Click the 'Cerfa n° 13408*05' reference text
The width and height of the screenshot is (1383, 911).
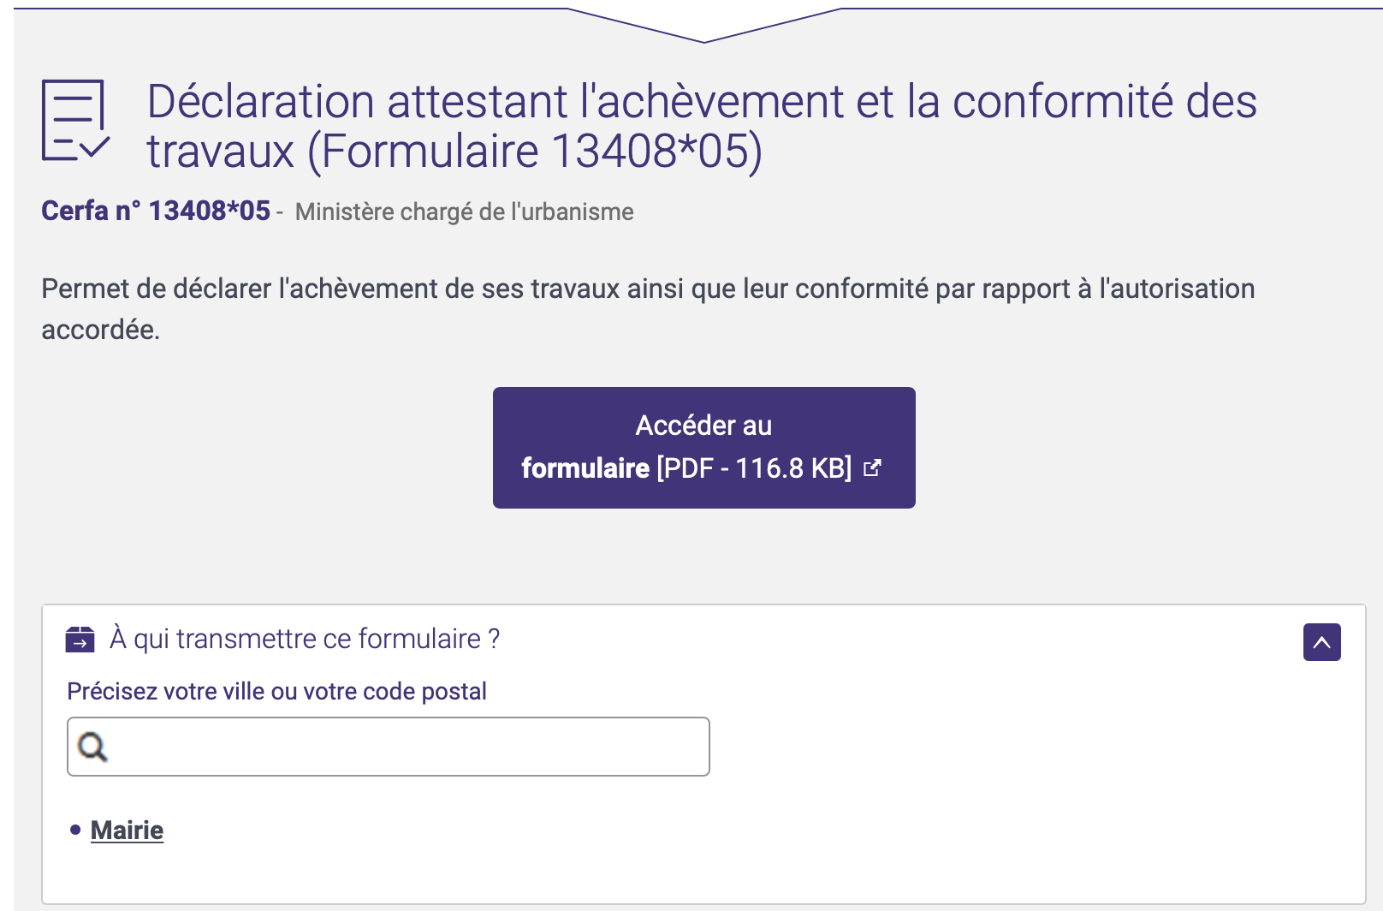156,211
